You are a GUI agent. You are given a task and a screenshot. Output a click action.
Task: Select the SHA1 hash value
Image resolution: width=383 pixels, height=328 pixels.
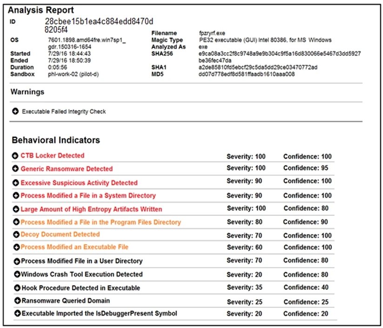(x=258, y=67)
